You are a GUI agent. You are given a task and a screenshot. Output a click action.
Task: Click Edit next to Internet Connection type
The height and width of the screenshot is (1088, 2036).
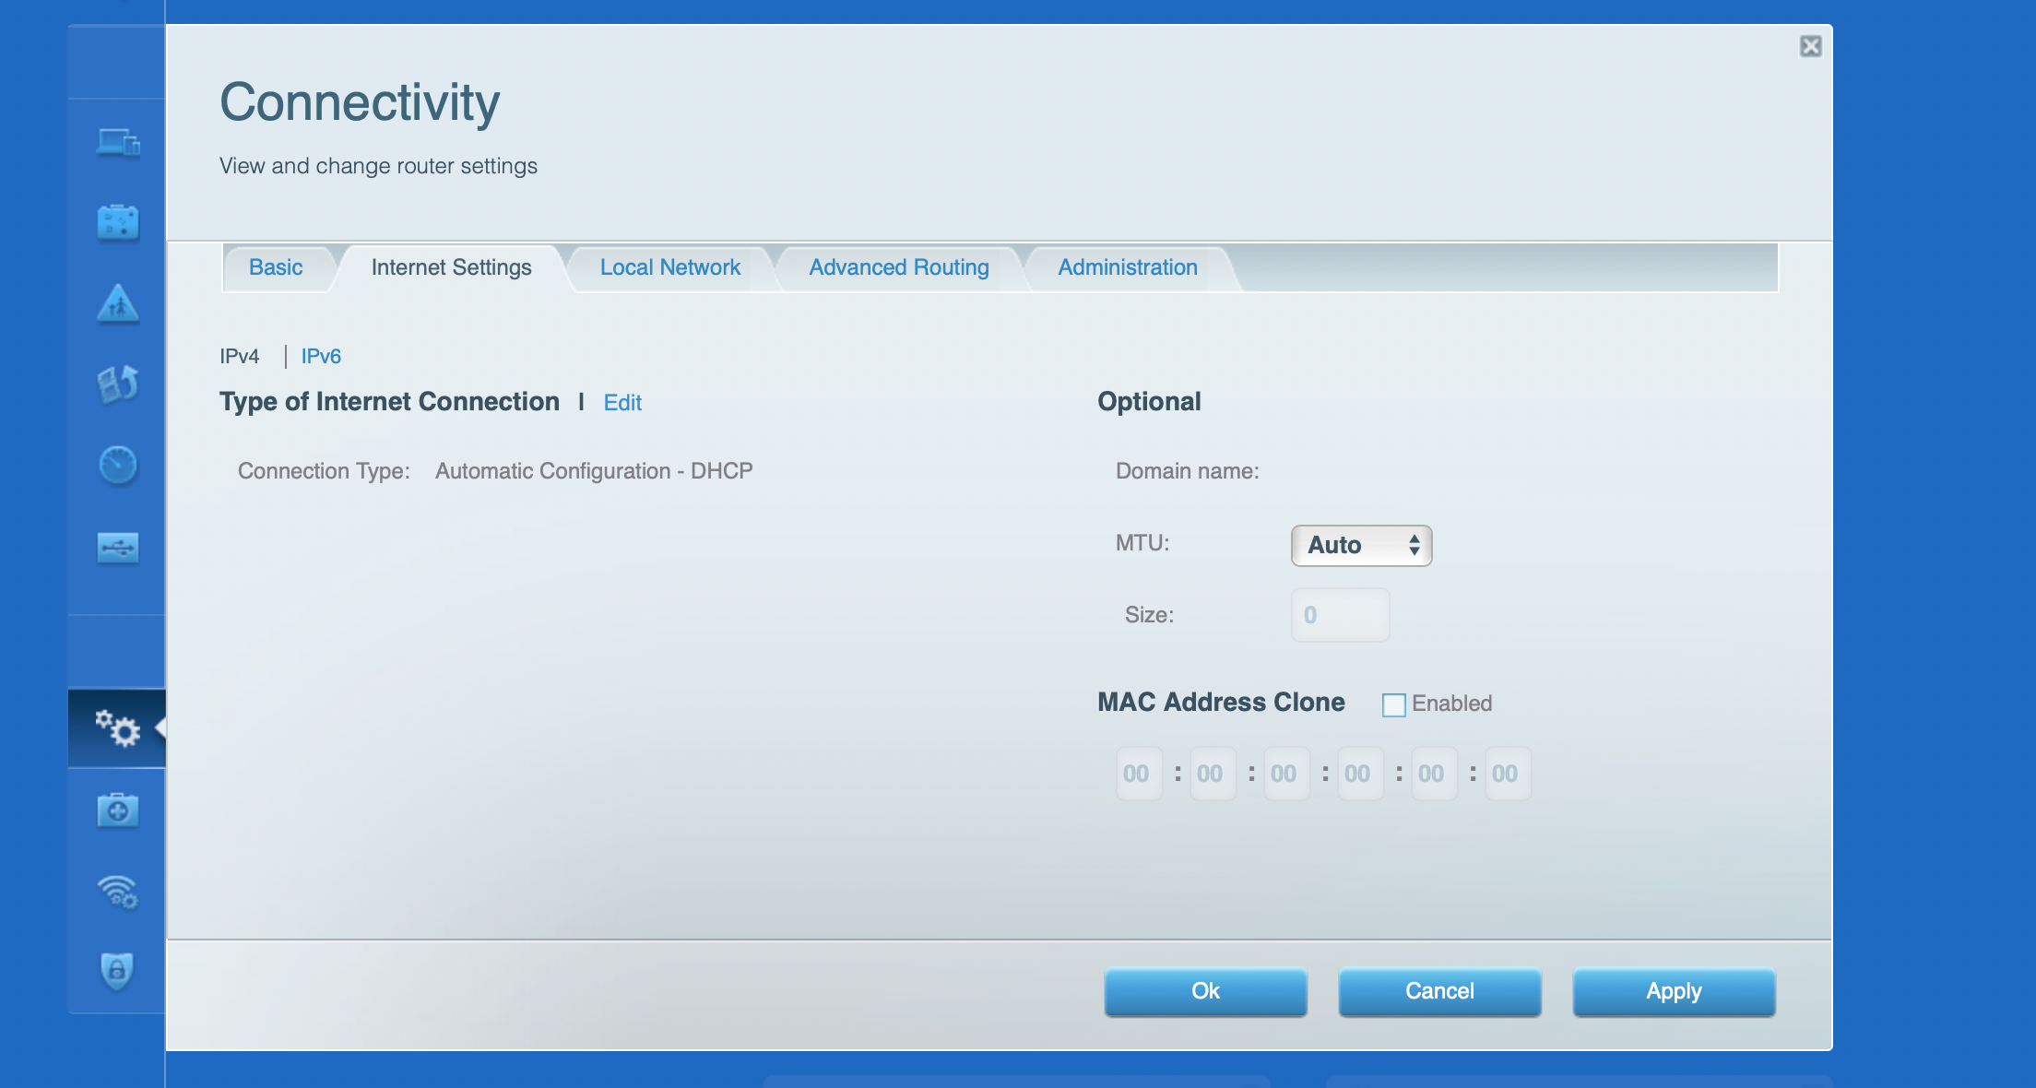pos(622,403)
